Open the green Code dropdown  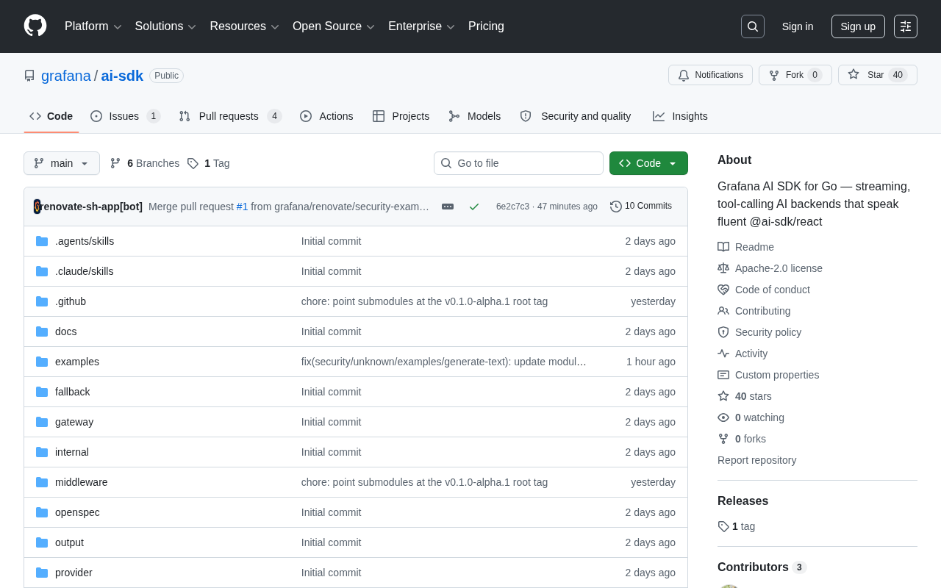pyautogui.click(x=648, y=163)
